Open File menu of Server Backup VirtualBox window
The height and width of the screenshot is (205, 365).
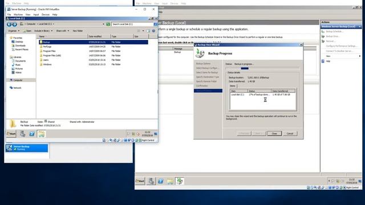pyautogui.click(x=9, y=14)
